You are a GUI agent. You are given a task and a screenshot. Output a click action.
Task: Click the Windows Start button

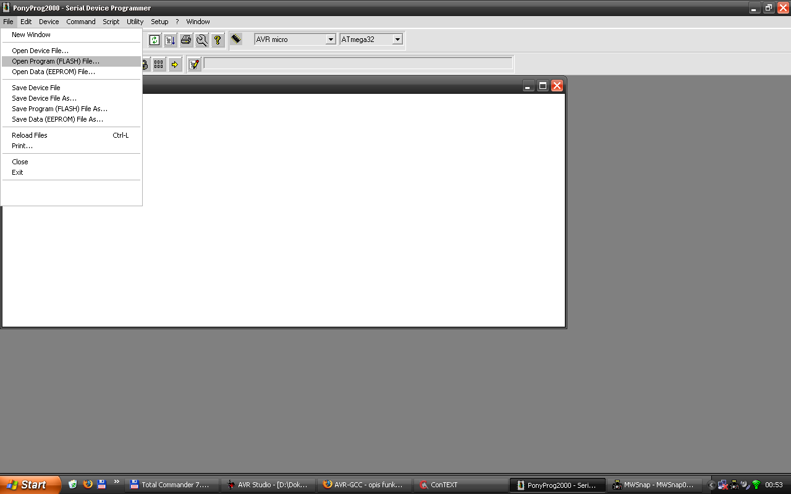click(30, 485)
